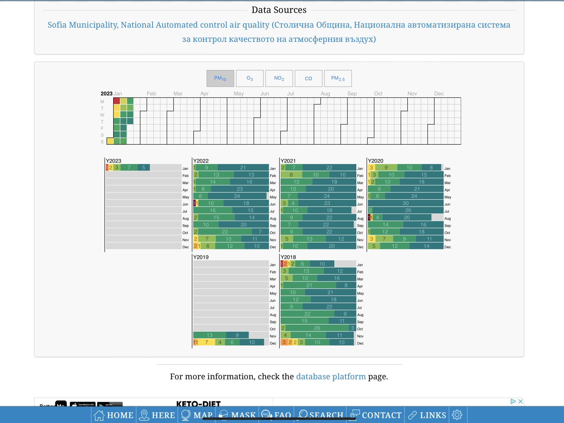Viewport: 564px width, 423px height.
Task: Switch to the NO2 pollutant tab
Action: coord(279,79)
